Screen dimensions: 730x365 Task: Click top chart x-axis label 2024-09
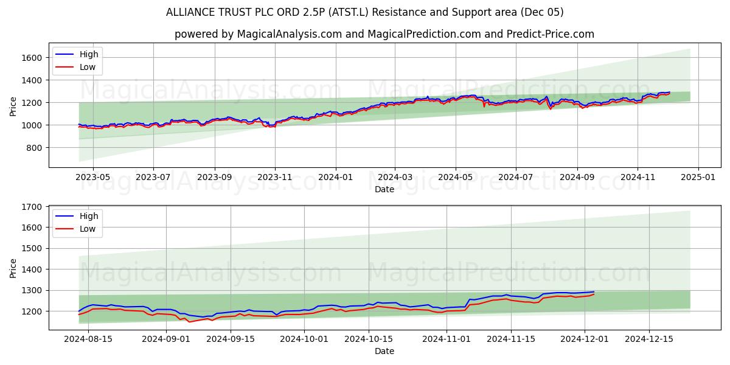[x=577, y=178]
